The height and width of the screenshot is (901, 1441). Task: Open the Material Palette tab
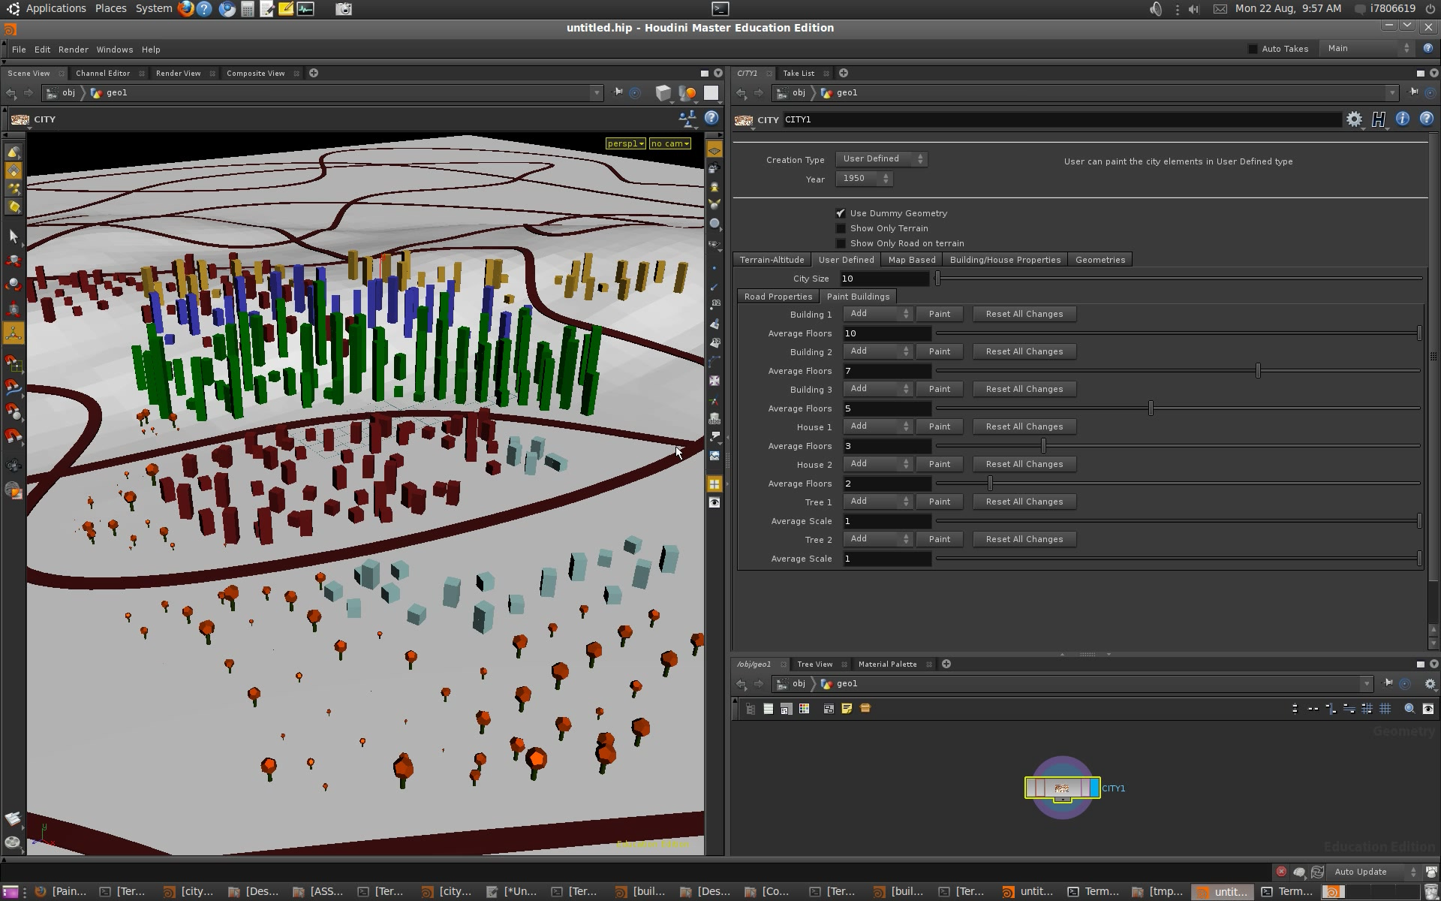pos(887,664)
